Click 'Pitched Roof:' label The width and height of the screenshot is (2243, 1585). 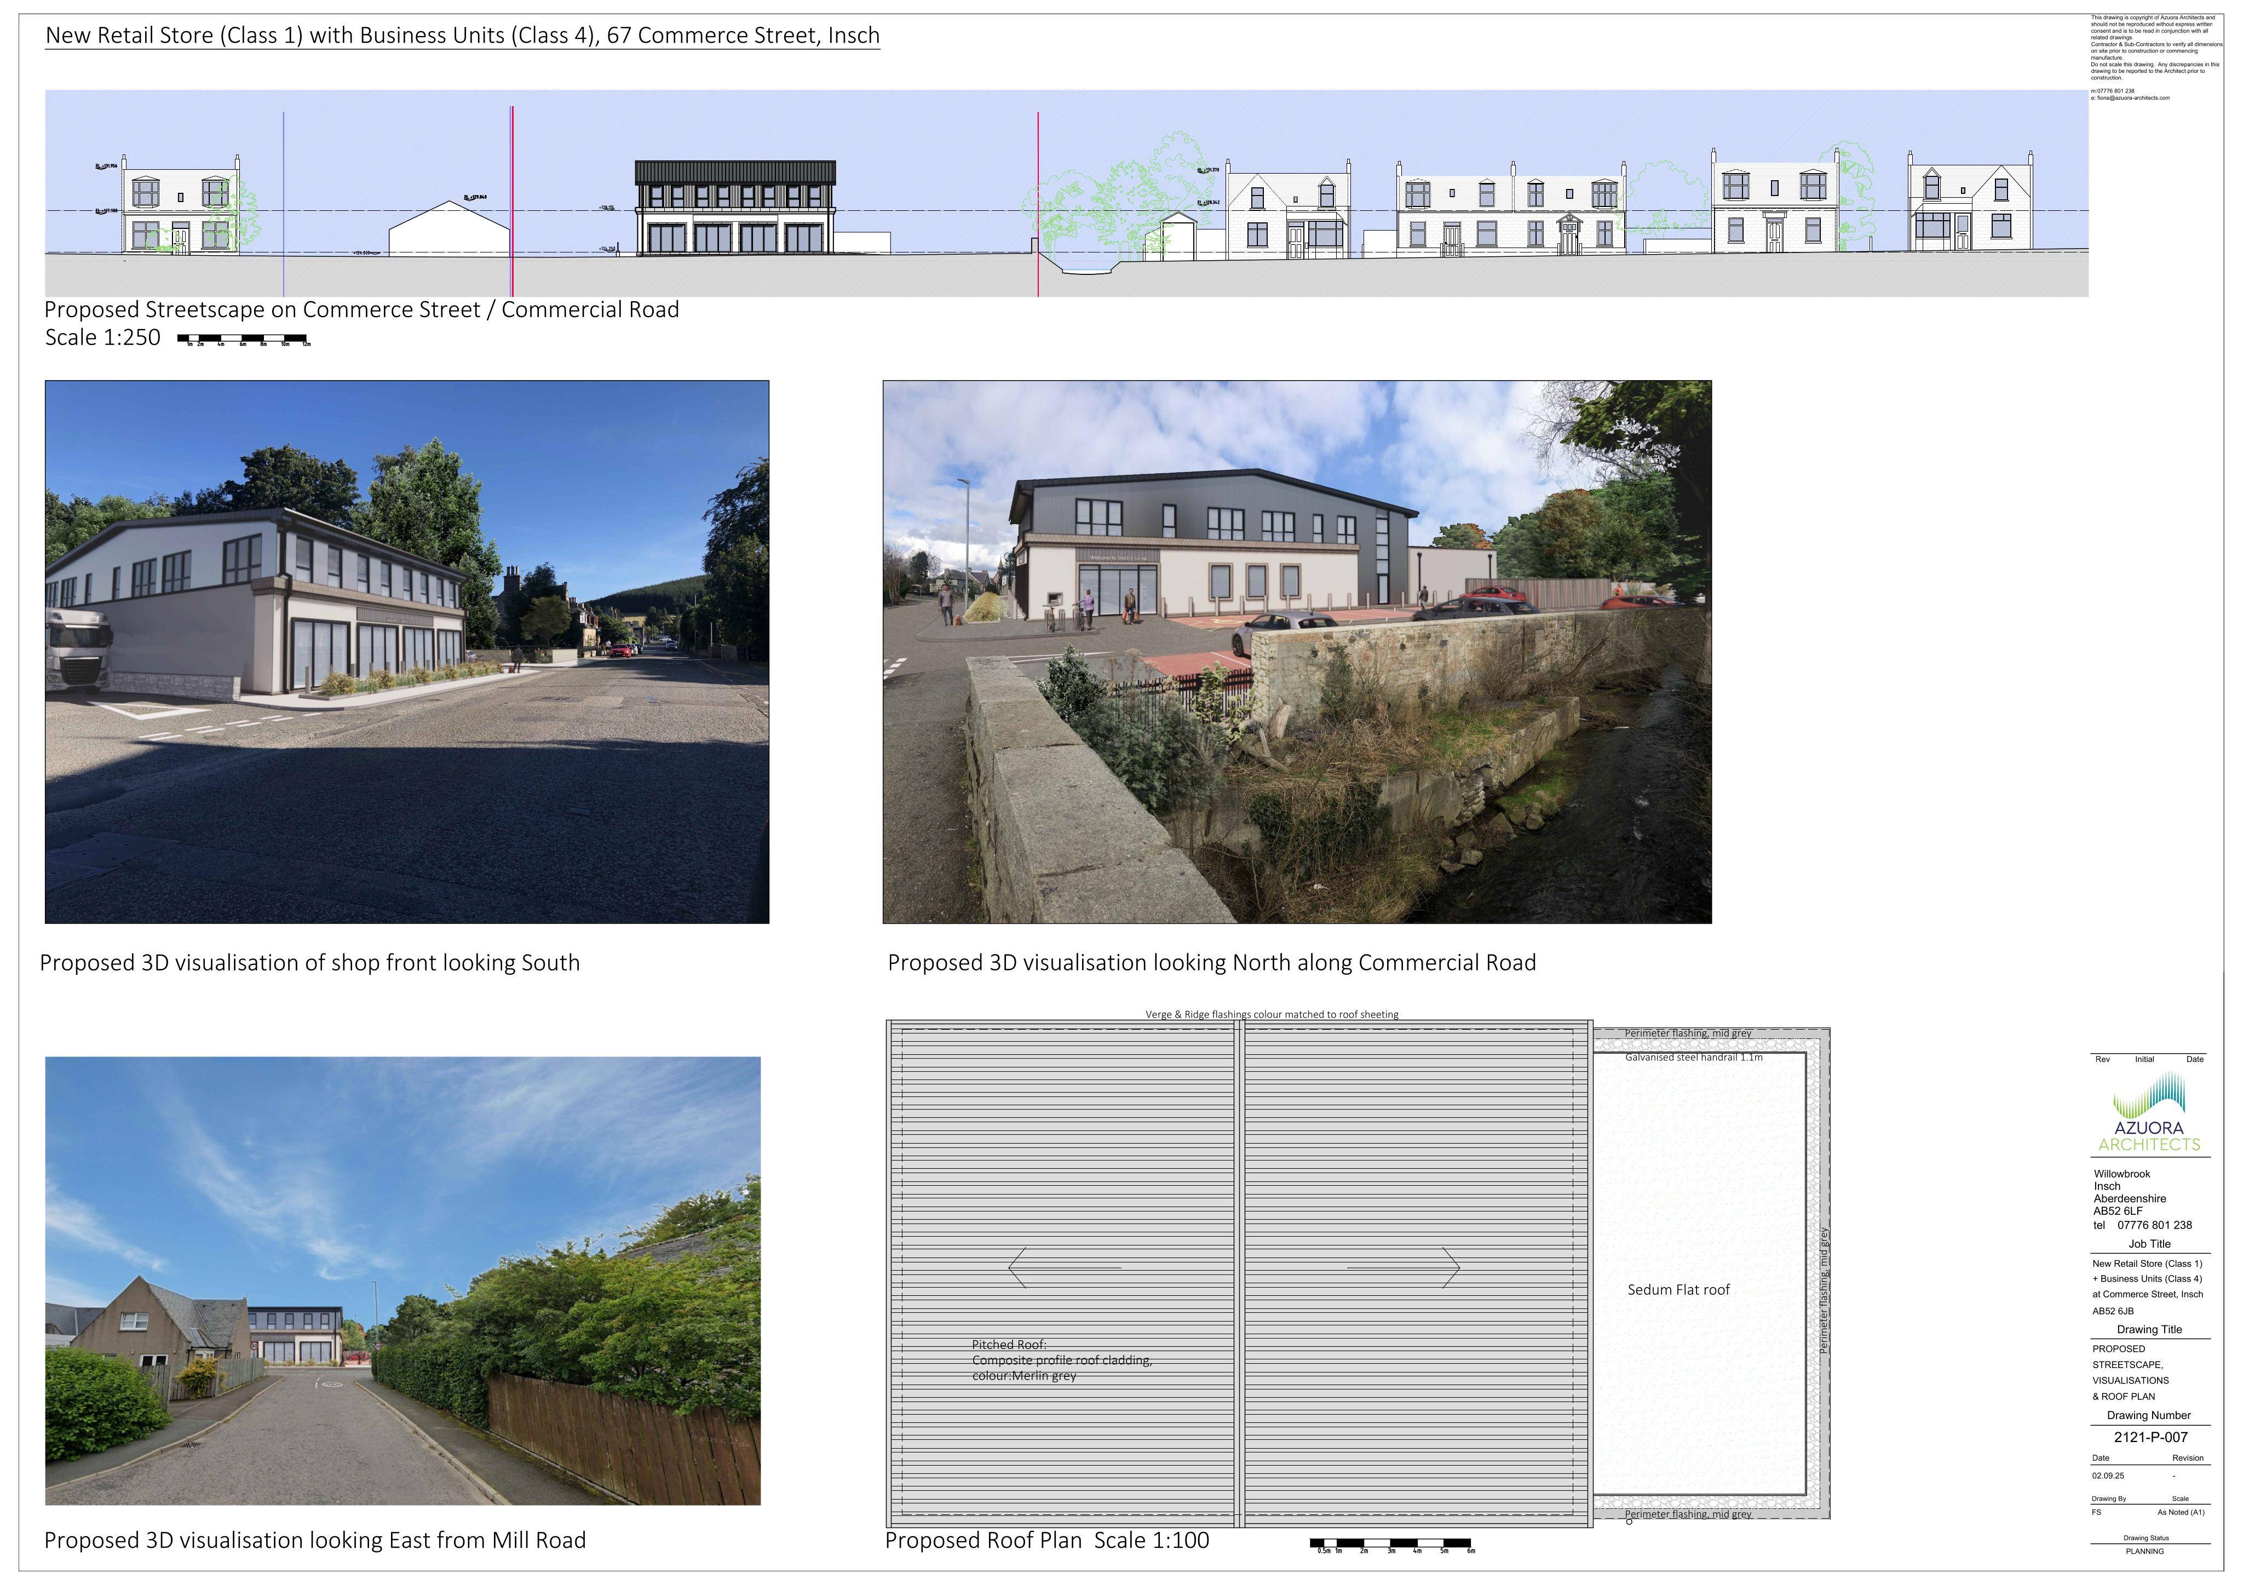pyautogui.click(x=1009, y=1345)
